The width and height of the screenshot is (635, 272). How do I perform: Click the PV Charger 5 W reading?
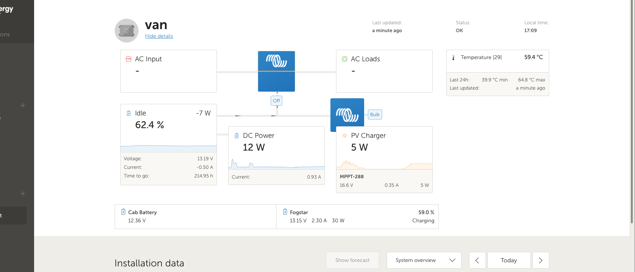click(x=359, y=148)
